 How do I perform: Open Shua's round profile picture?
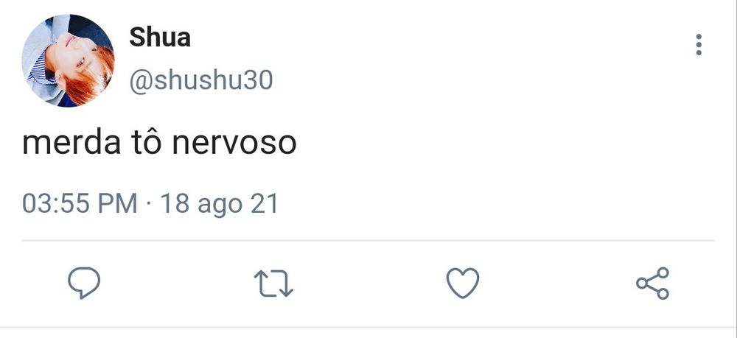pos(68,60)
